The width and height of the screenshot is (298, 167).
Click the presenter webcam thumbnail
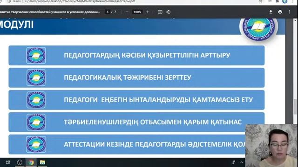(x=271, y=145)
